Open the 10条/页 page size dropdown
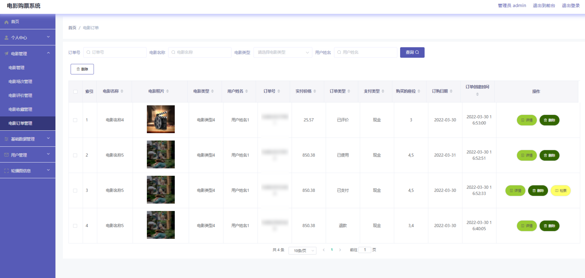The image size is (585, 278). (302, 251)
